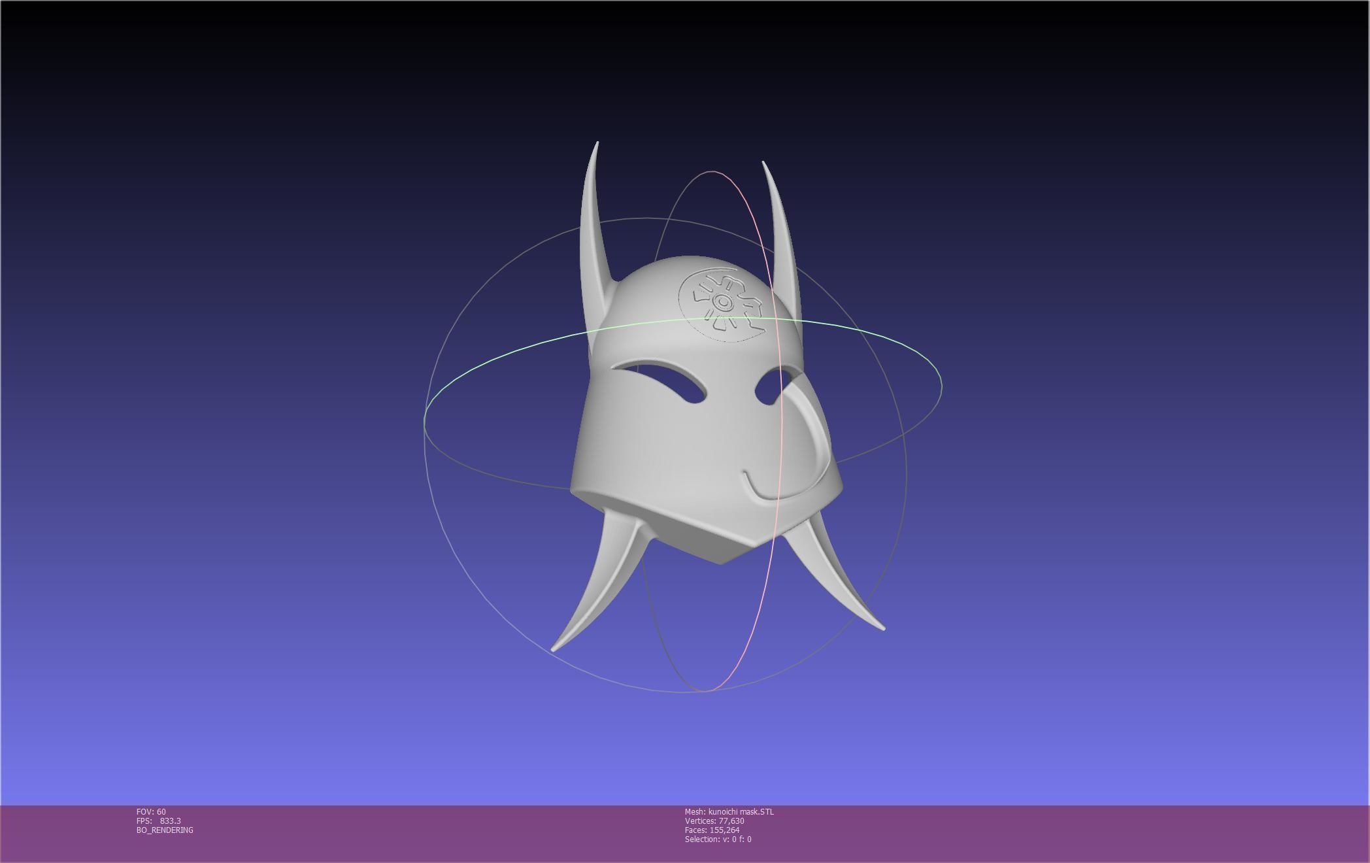Click the Faces: 155,264 count text
Screen dimensions: 1370x863
pyautogui.click(x=712, y=830)
